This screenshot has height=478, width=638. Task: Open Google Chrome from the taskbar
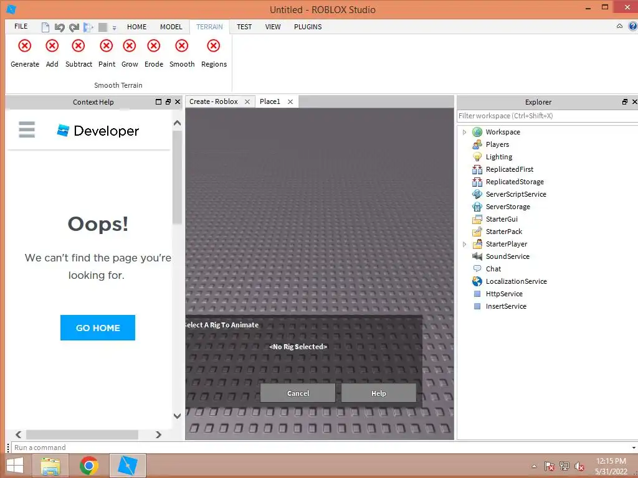click(88, 466)
